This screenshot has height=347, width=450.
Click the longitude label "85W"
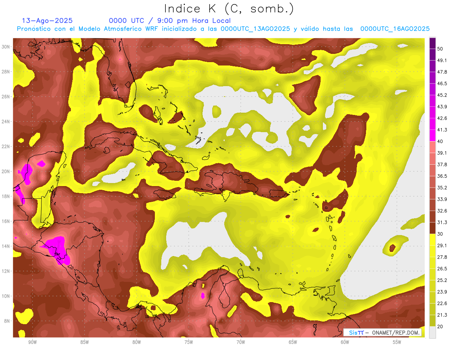(84, 342)
